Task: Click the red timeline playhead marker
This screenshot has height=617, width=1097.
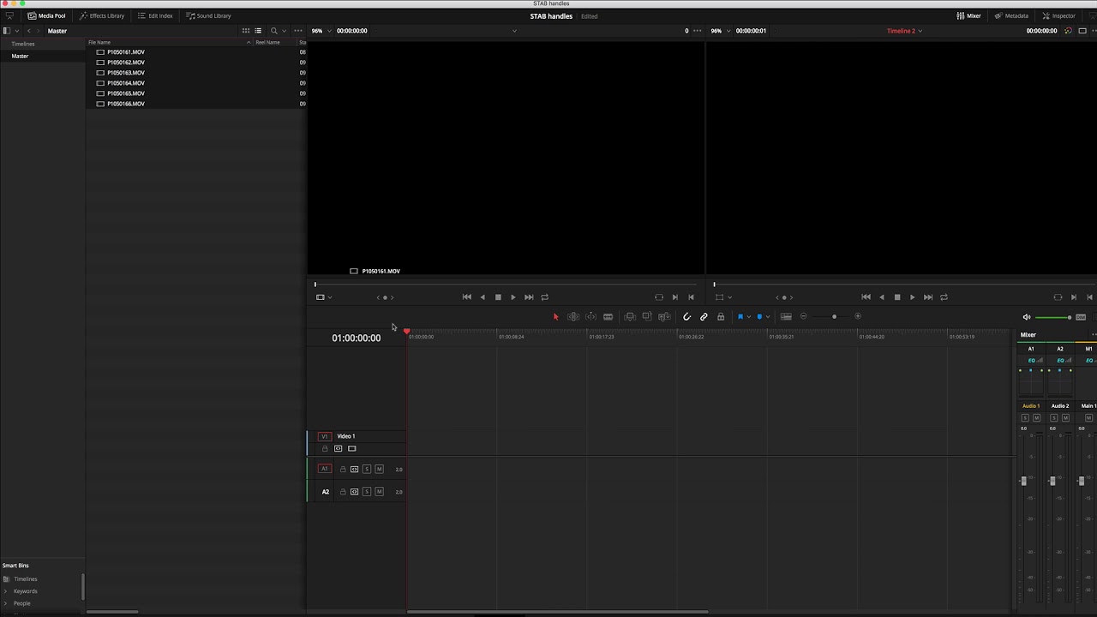Action: point(406,331)
